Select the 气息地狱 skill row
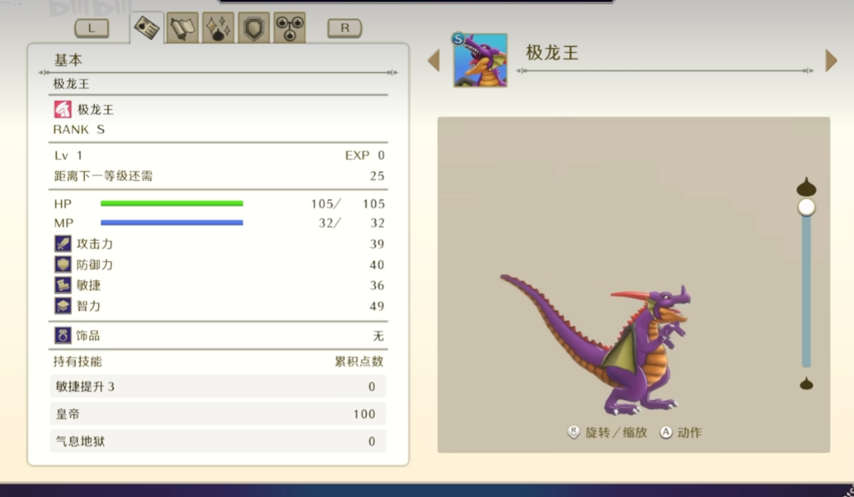This screenshot has width=854, height=497. pos(218,441)
